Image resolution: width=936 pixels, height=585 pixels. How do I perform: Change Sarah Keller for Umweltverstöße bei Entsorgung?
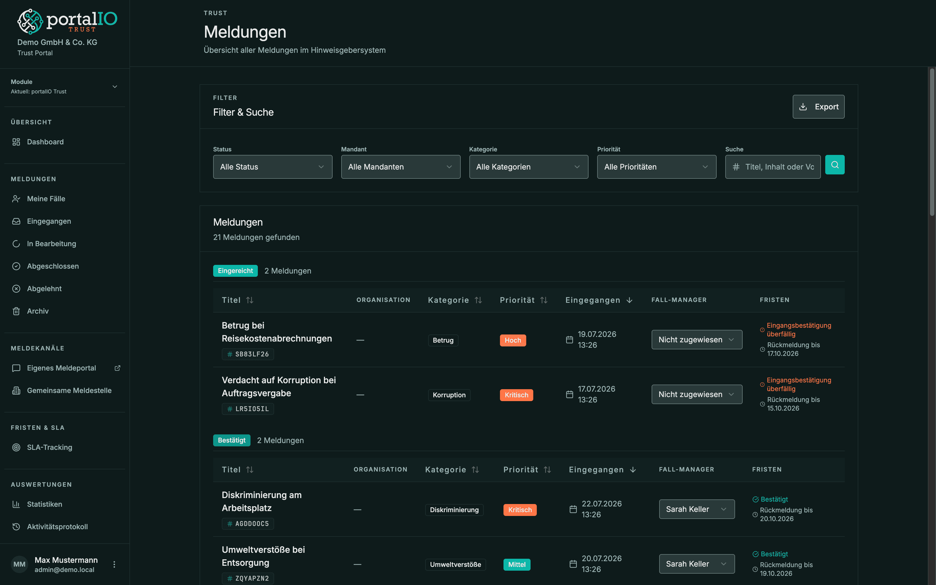(697, 564)
